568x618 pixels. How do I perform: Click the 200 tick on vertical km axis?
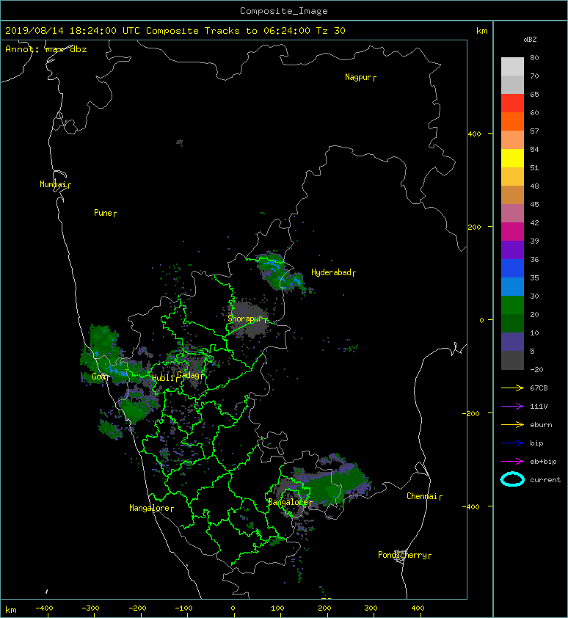tap(475, 227)
